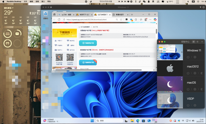Reload the speed.qq.com page in Edge

[x=59, y=20]
